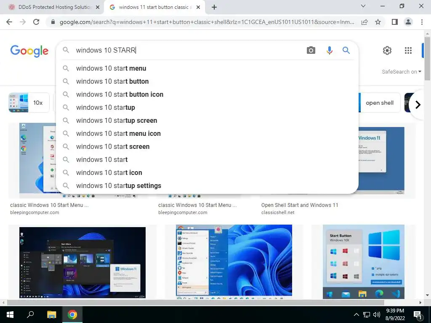
Task: Pick "windows 10 start icon" suggestion
Action: [207, 173]
